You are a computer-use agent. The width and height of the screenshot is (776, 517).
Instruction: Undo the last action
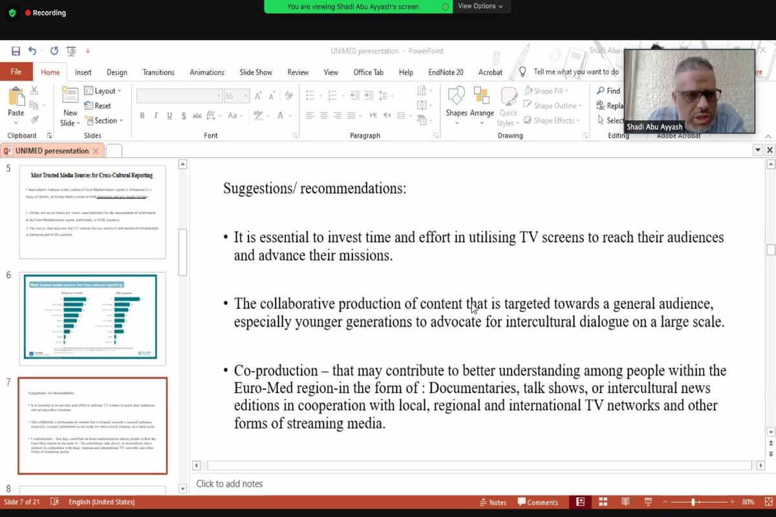click(x=32, y=50)
